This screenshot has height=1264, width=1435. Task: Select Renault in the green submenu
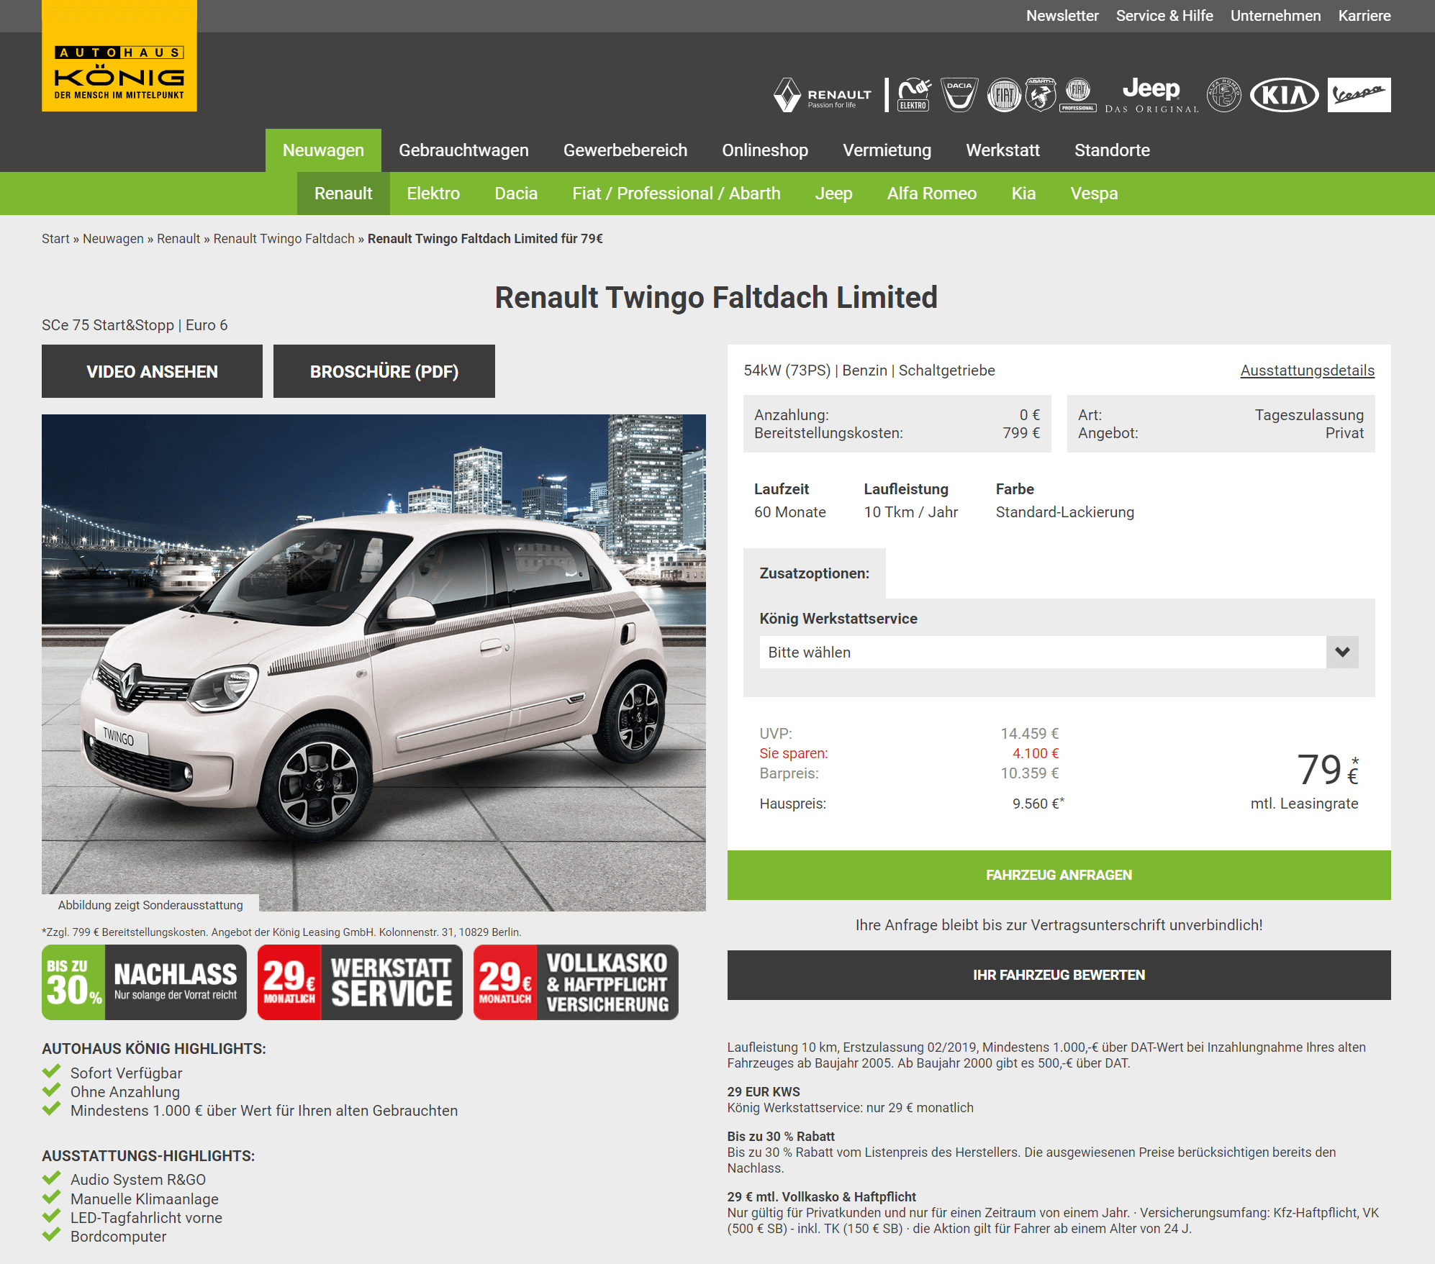tap(343, 194)
